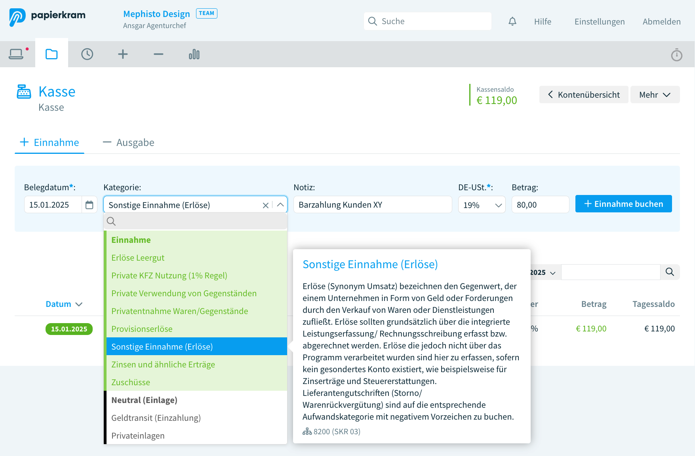
Task: Open the folder tab icon
Action: [51, 54]
